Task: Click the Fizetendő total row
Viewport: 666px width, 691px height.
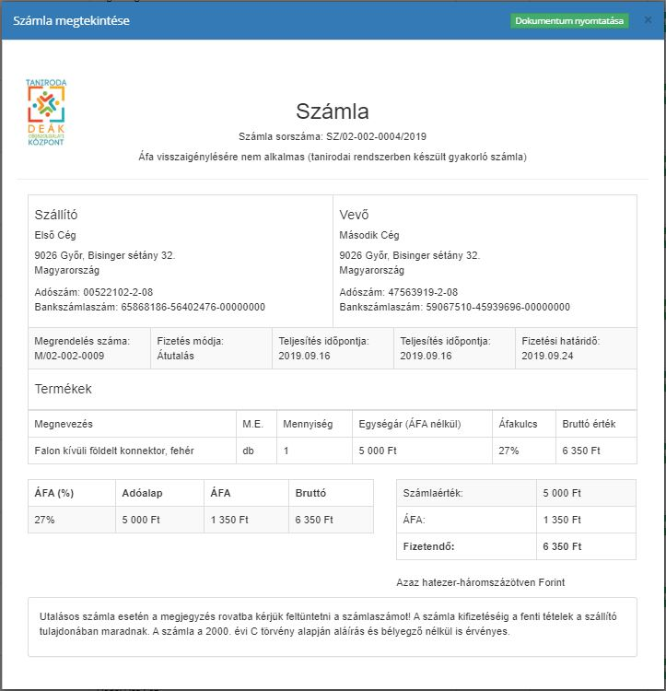Action: pos(465,546)
